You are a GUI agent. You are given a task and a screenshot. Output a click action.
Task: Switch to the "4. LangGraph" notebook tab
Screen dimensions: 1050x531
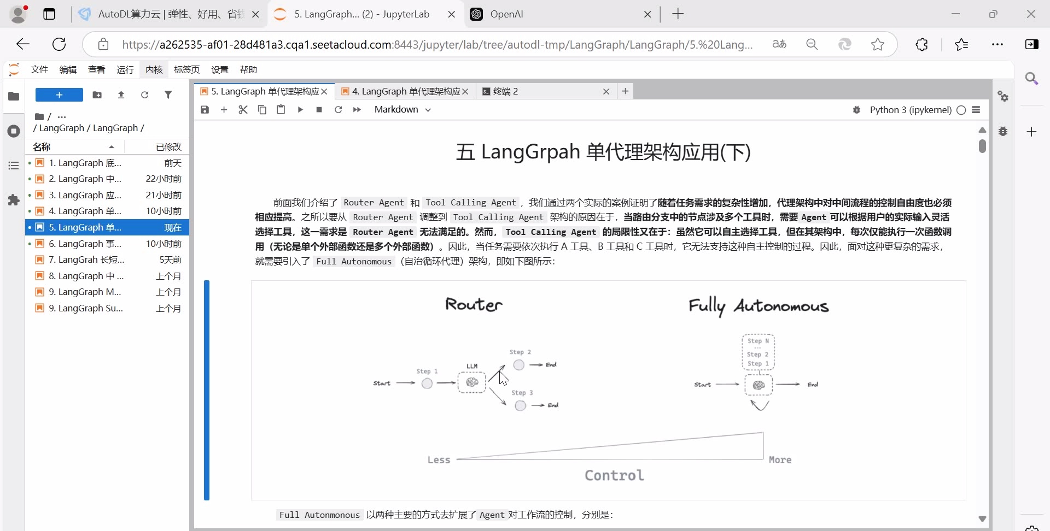pyautogui.click(x=405, y=91)
